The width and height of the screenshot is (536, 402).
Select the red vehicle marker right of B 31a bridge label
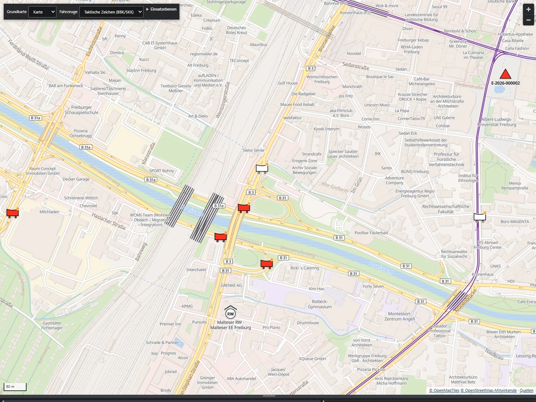click(x=244, y=208)
